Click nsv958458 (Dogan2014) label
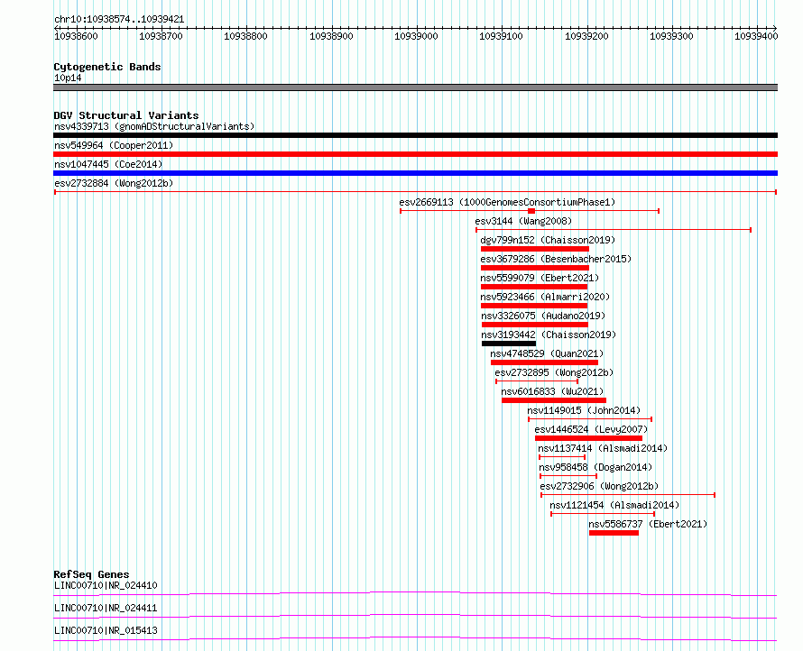The width and height of the screenshot is (803, 651). 595,467
